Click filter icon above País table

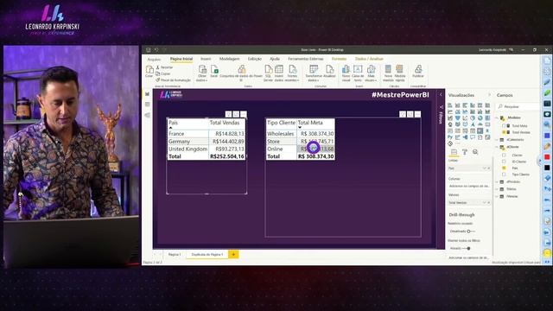[228, 114]
